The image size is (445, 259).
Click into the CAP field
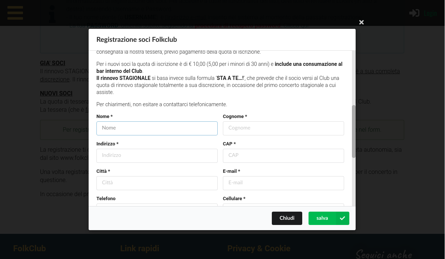tap(283, 156)
